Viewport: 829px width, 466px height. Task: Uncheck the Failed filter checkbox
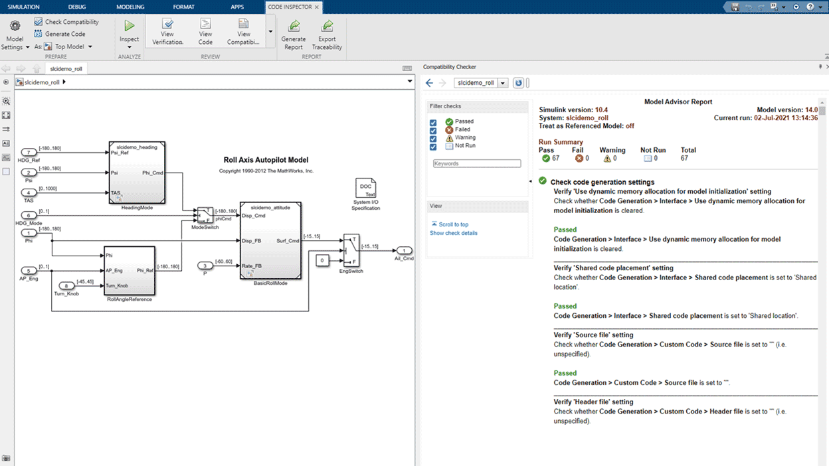(433, 131)
